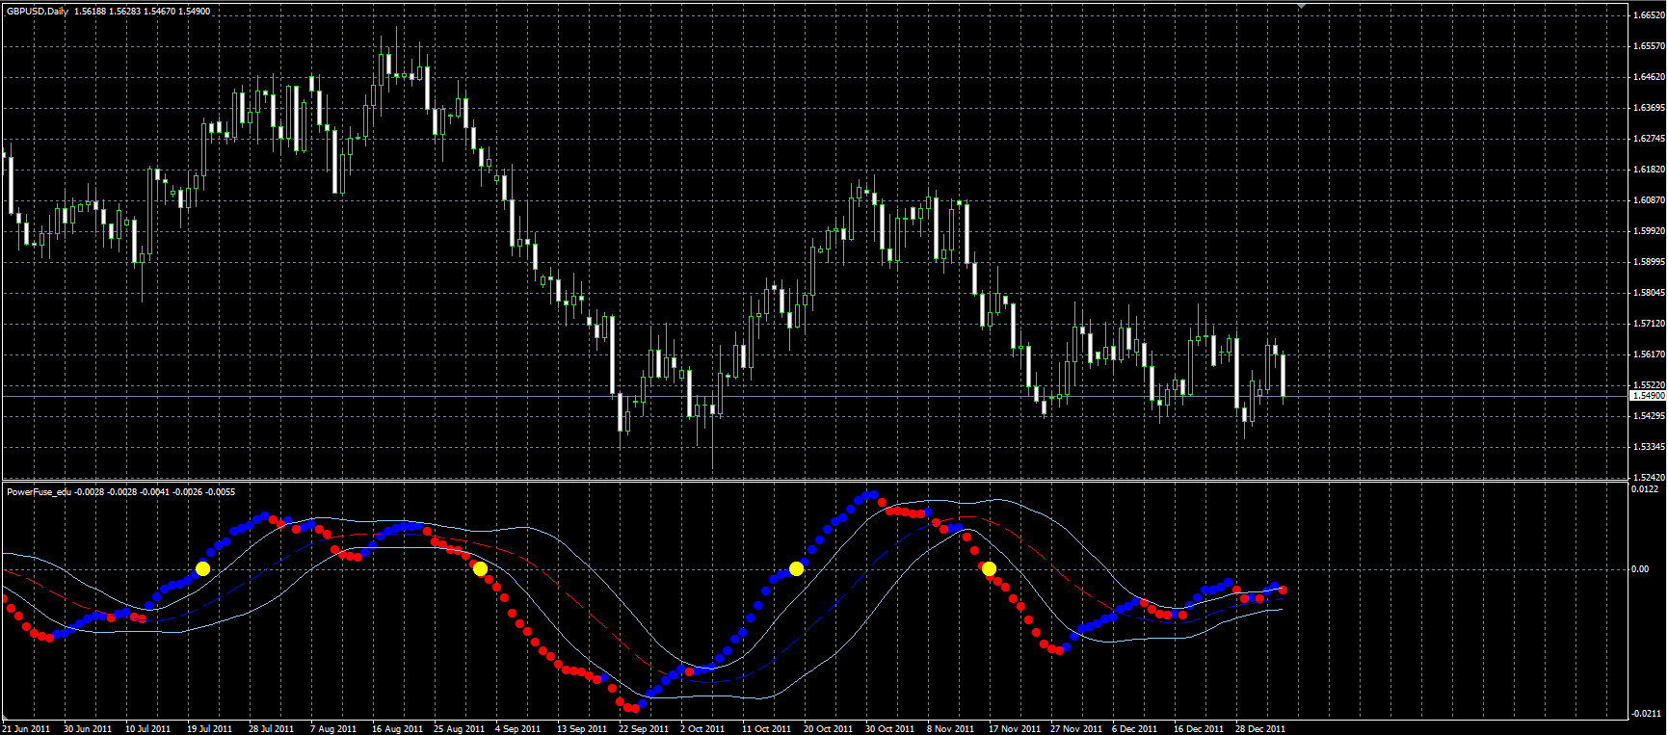Click price level 1.63695 on the scale
This screenshot has height=735, width=1668.
coord(1650,108)
